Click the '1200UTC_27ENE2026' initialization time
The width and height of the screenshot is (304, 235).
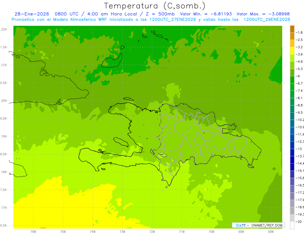pos(173,20)
